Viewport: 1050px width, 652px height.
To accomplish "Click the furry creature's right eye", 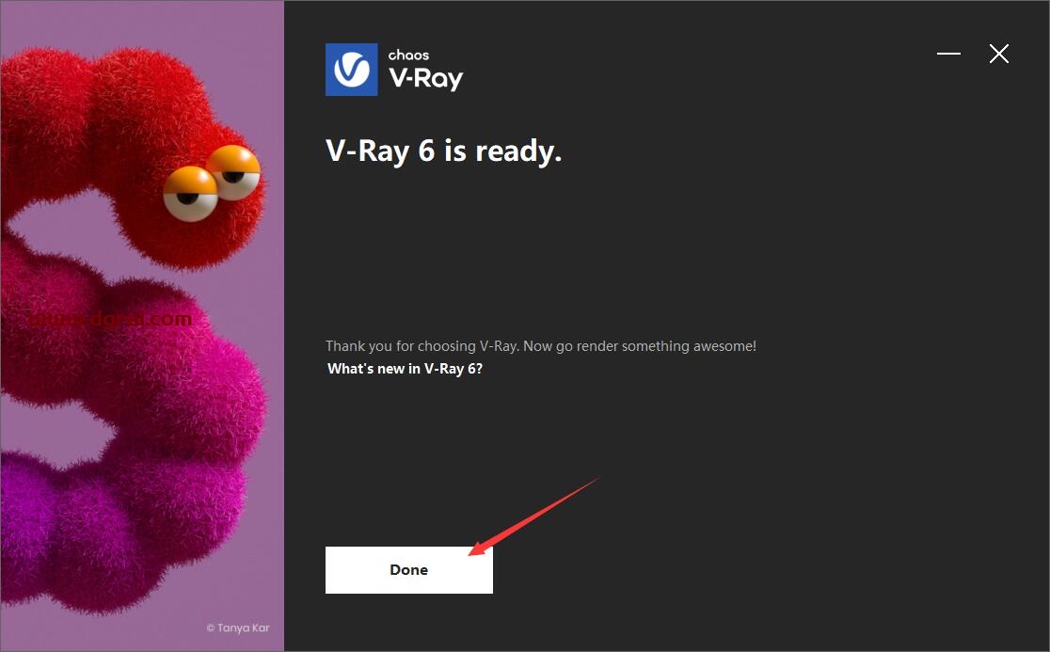I will 233,173.
